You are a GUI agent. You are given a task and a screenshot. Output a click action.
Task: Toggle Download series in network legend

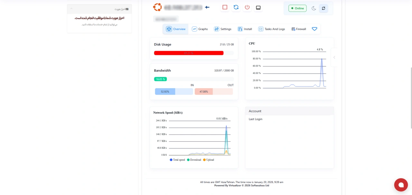point(193,160)
